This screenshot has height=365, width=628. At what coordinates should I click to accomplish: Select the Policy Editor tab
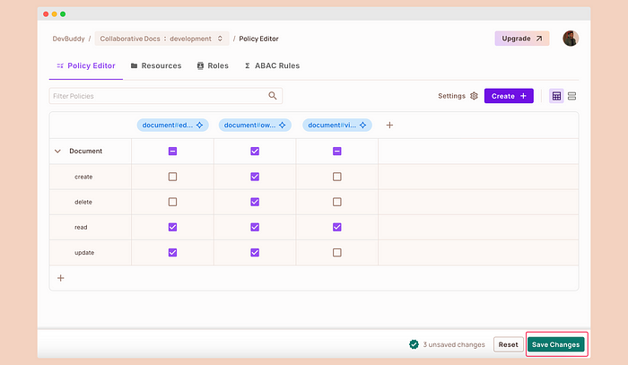[x=86, y=65]
